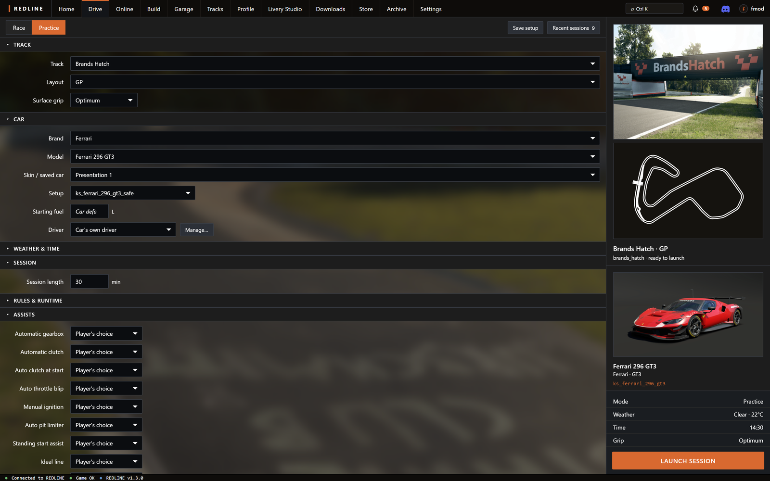Click the REDLINE logo
The width and height of the screenshot is (770, 481).
click(26, 9)
